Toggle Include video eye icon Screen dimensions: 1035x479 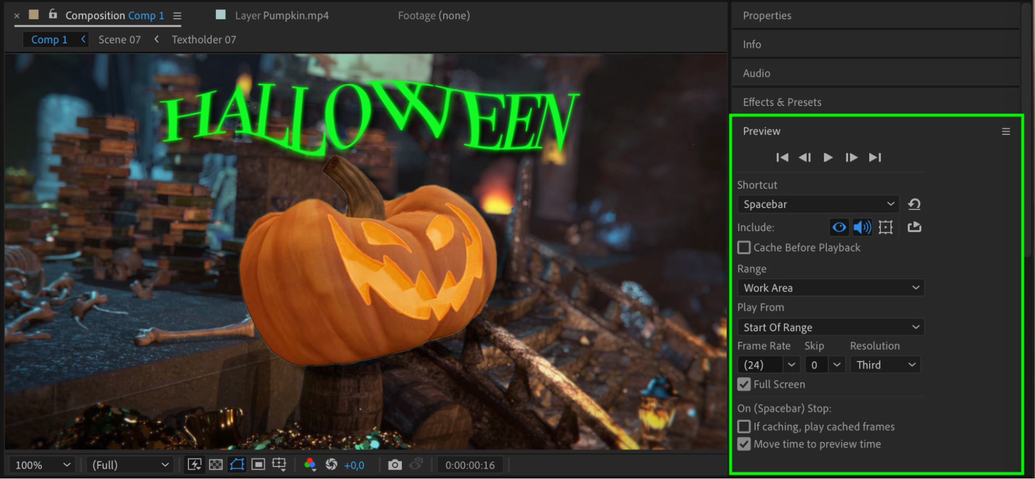(839, 227)
